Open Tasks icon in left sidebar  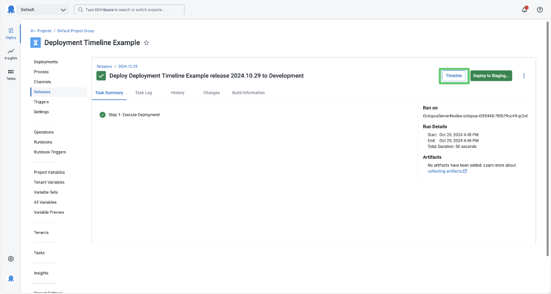(11, 75)
